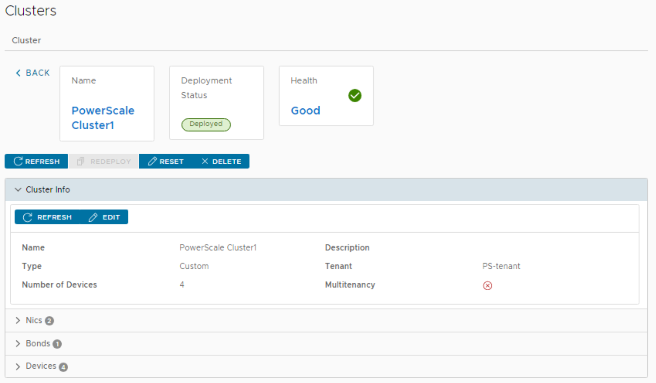
Task: Select the PS-tenant value
Action: [x=501, y=266]
